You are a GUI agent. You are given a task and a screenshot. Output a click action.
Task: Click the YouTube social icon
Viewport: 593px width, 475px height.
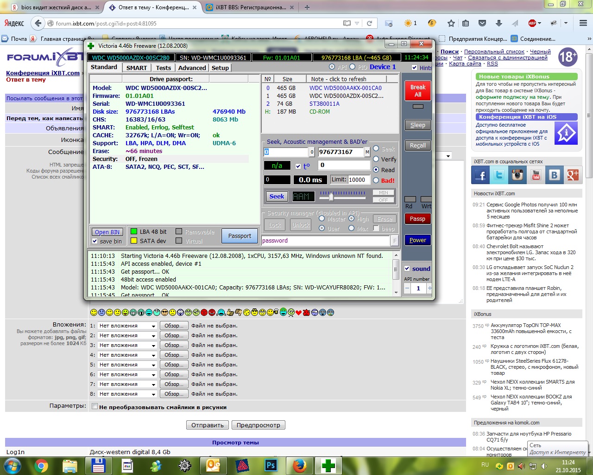click(x=536, y=175)
